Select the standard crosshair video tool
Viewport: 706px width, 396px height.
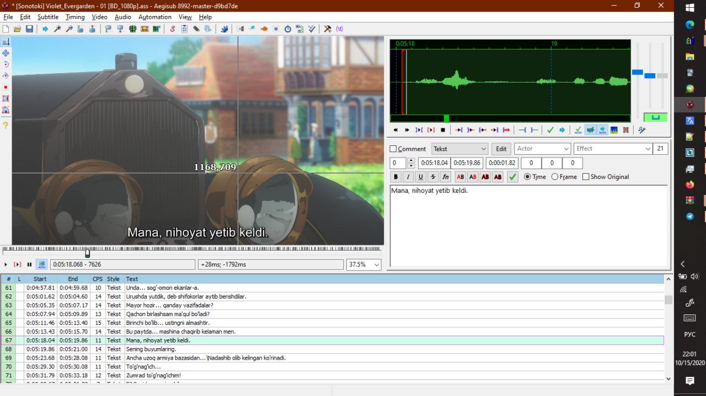(6, 42)
